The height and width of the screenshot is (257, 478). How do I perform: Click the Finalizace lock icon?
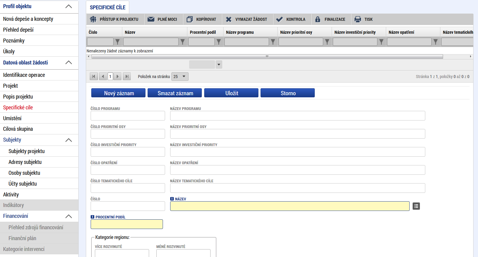318,19
